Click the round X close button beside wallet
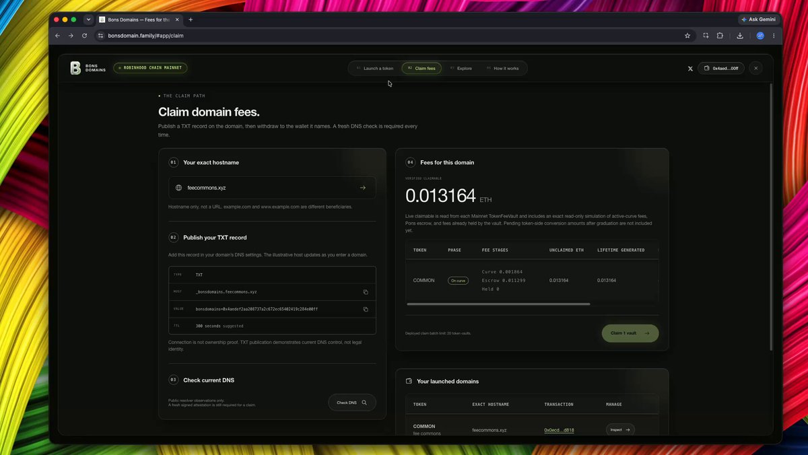 coord(755,68)
